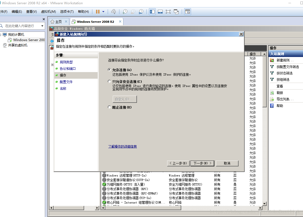Click the 取消 button in wizard
Image resolution: width=303 pixels, height=217 pixels.
227,163
